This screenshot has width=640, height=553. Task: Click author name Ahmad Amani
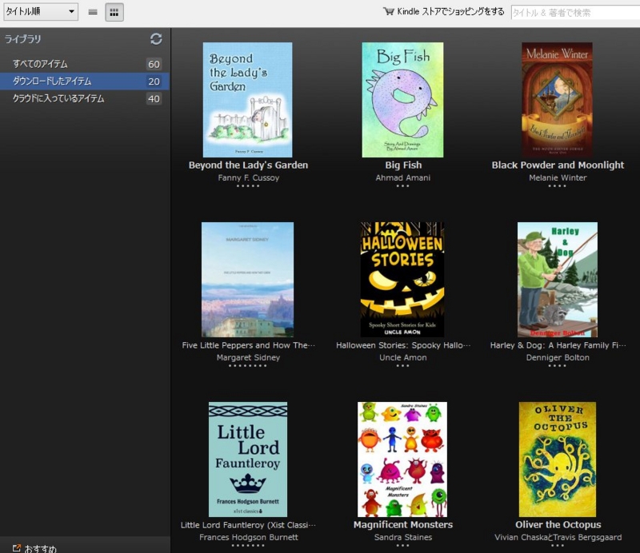click(403, 178)
